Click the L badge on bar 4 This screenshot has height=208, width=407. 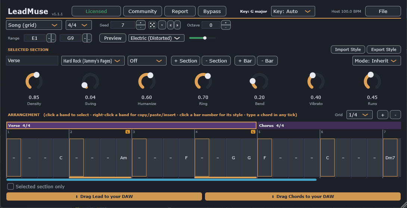point(253,132)
